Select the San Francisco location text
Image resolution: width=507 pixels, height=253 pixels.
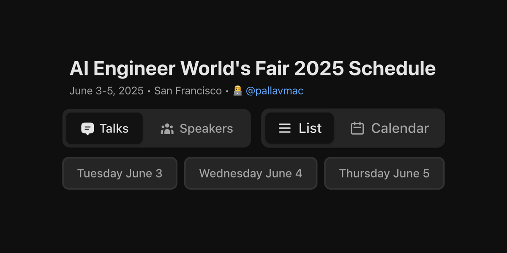pyautogui.click(x=188, y=91)
